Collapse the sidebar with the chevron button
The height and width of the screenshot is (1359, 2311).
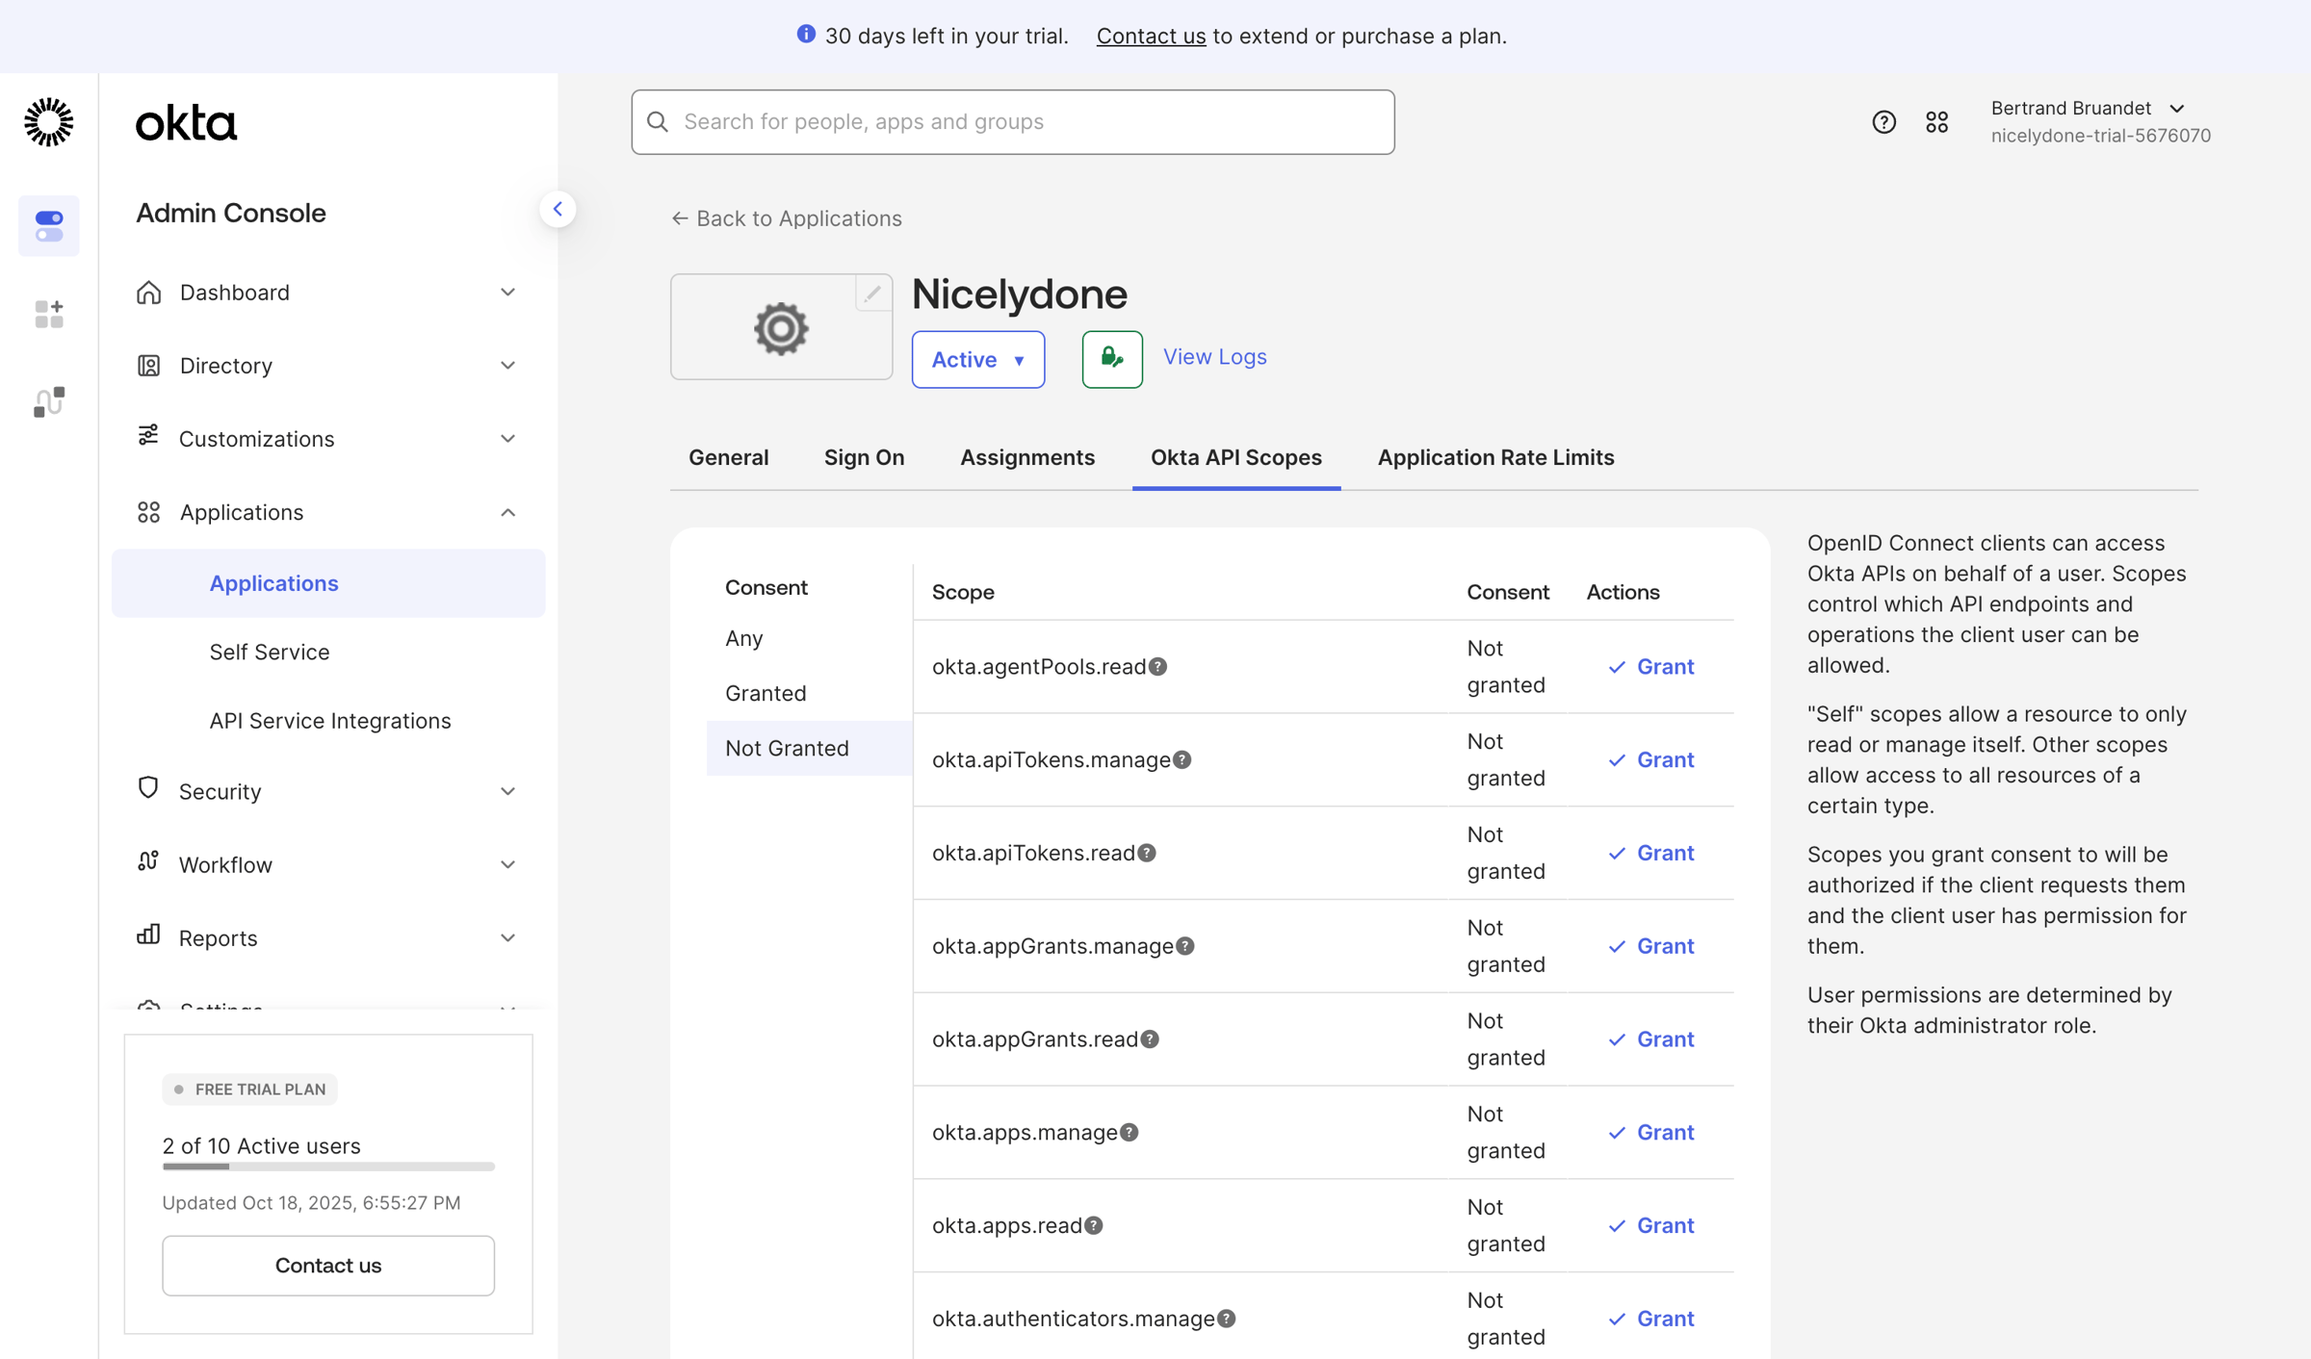pyautogui.click(x=558, y=209)
